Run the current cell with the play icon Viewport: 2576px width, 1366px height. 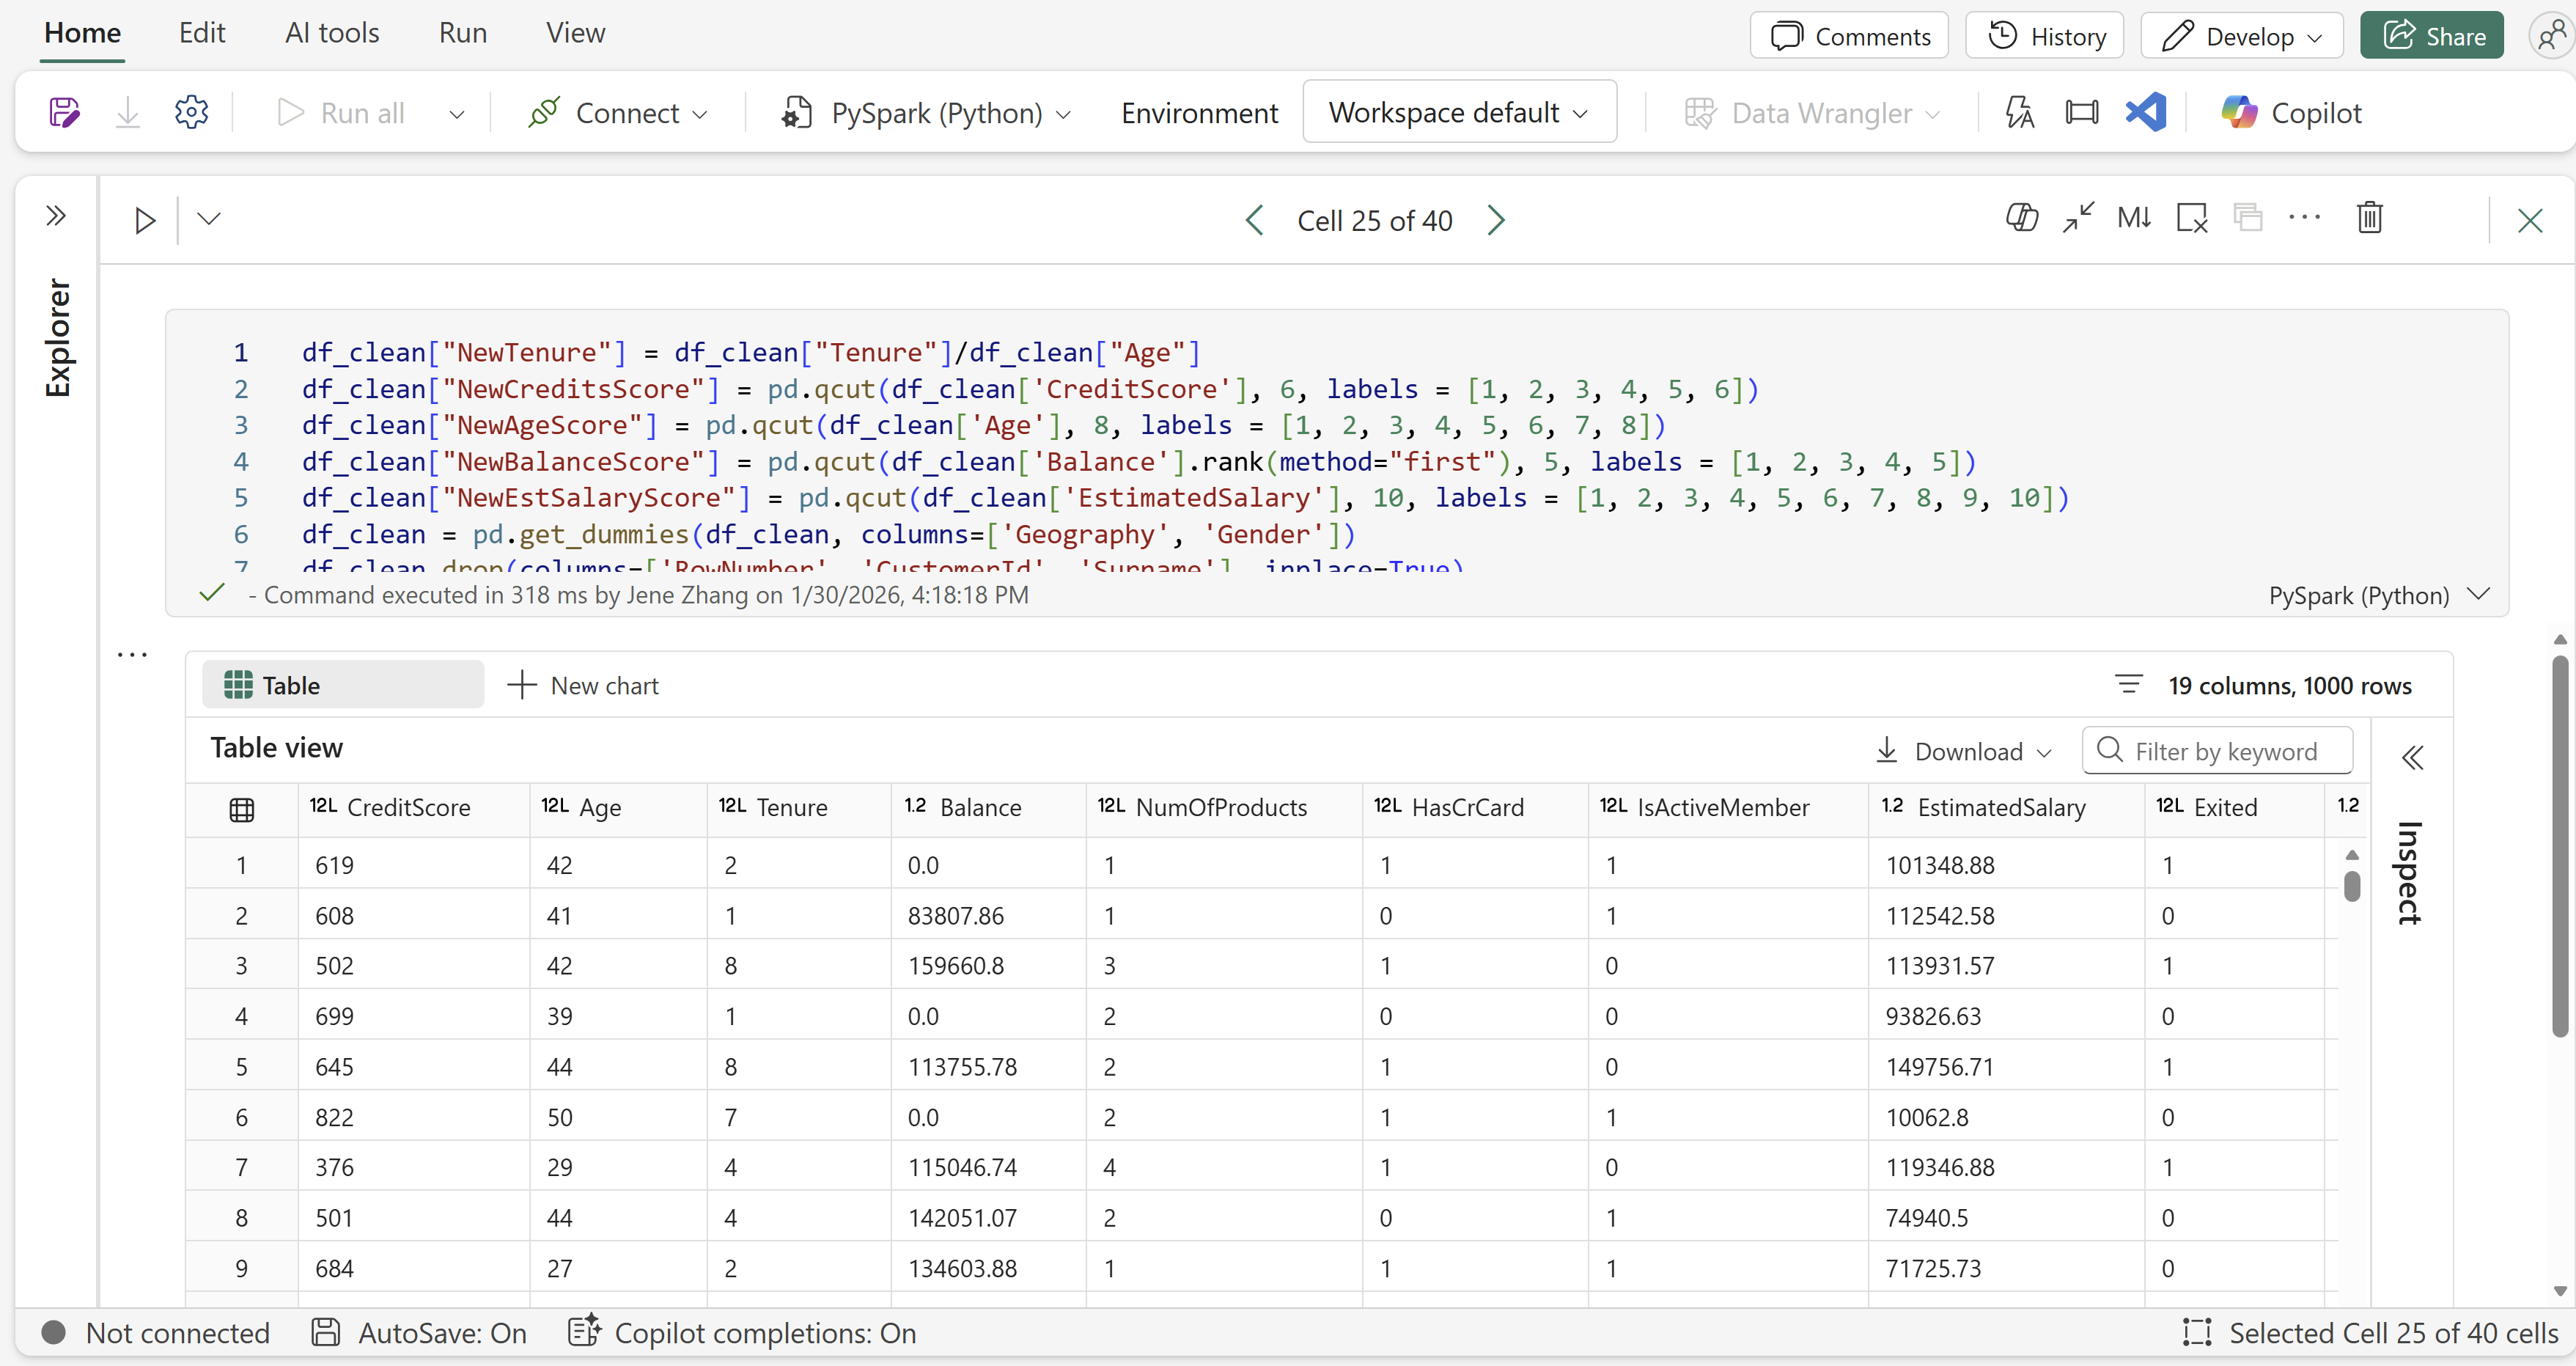tap(144, 219)
